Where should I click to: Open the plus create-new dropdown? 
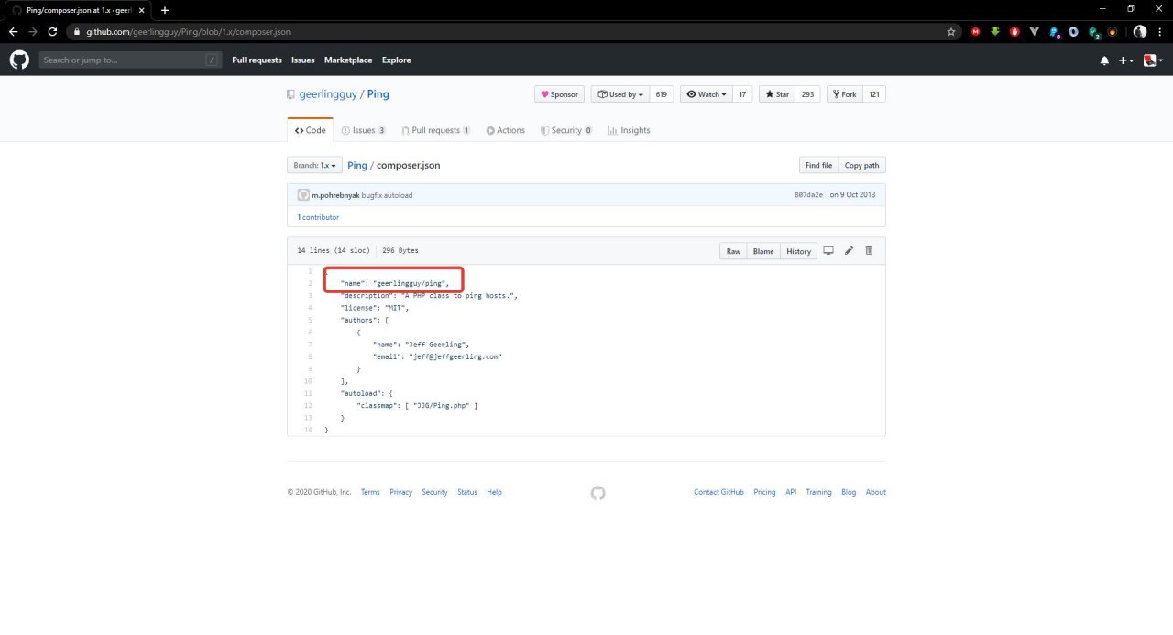tap(1126, 60)
